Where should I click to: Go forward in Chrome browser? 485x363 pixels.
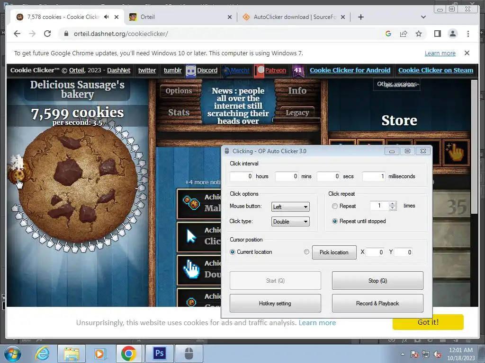pos(32,34)
